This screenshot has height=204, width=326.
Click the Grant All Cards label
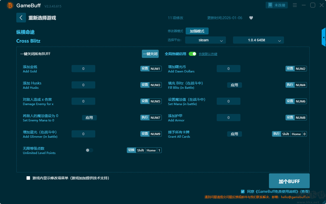coord(179,137)
